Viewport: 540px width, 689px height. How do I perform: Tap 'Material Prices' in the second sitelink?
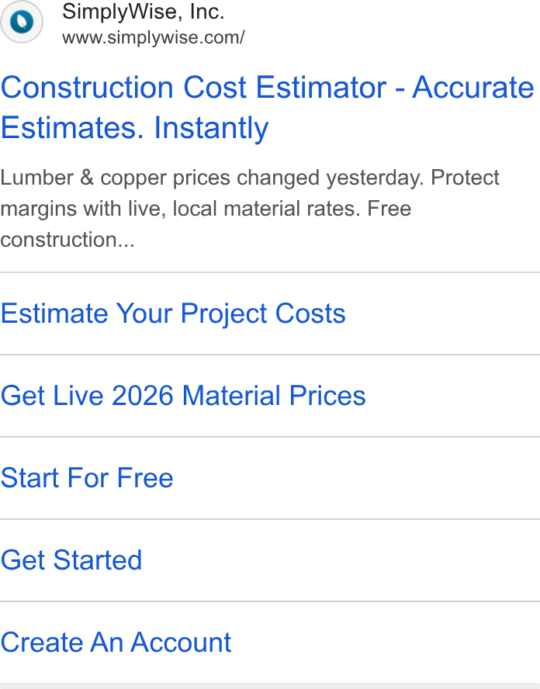pyautogui.click(x=274, y=396)
